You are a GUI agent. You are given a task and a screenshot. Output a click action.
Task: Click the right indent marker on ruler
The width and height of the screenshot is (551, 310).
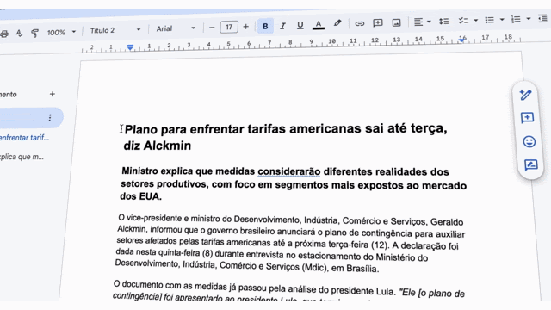pos(462,40)
